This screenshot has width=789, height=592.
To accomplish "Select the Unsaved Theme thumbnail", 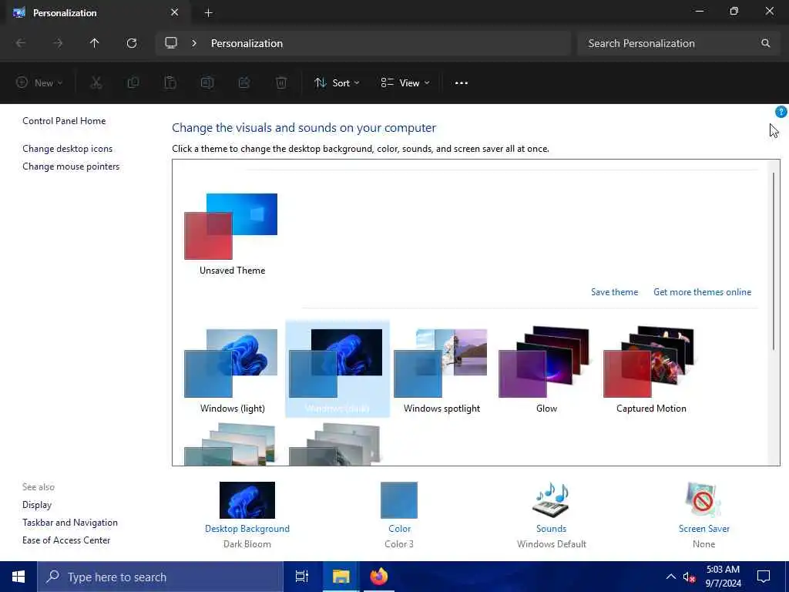I will pyautogui.click(x=231, y=227).
